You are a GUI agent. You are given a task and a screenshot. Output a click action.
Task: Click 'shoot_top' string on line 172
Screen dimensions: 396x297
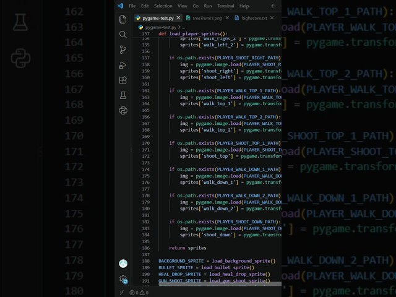pos(216,156)
